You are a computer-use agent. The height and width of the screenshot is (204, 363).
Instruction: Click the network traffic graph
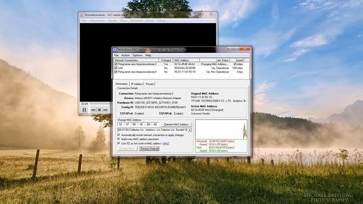221,130
